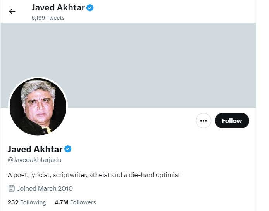Click the 6,199 Tweets count
Image resolution: width=269 pixels, height=211 pixels.
pos(48,18)
